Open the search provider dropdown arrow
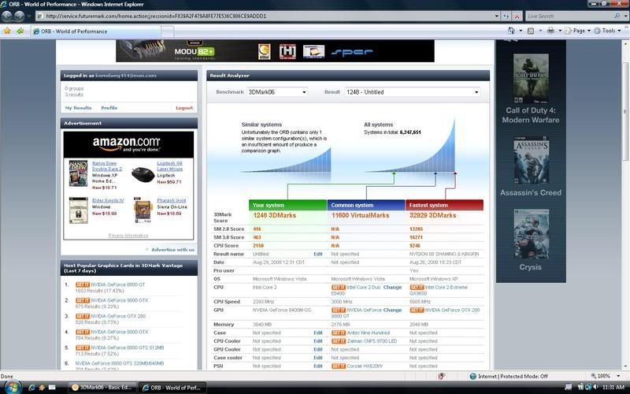Viewport: 630px width, 394px height. (x=625, y=16)
